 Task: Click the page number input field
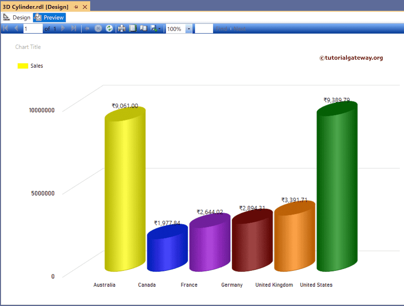(x=33, y=28)
